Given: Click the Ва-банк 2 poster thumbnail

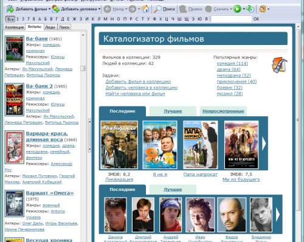Looking at the screenshot, I should pos(15,99).
